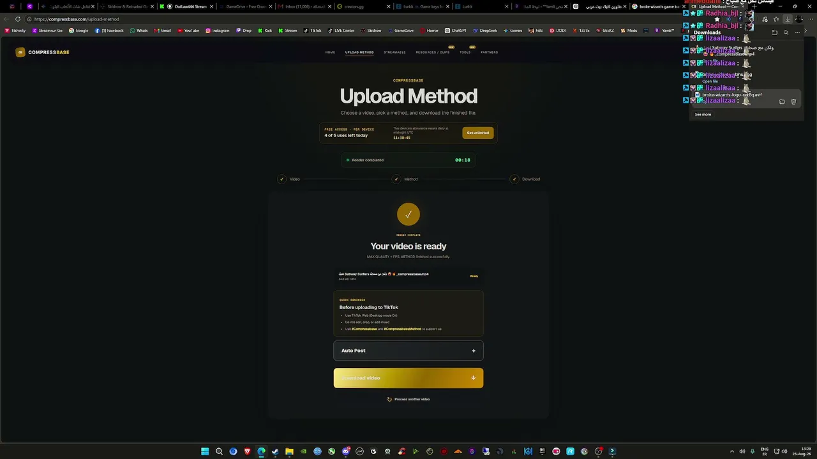Open the YouTube bookmark

click(188, 31)
